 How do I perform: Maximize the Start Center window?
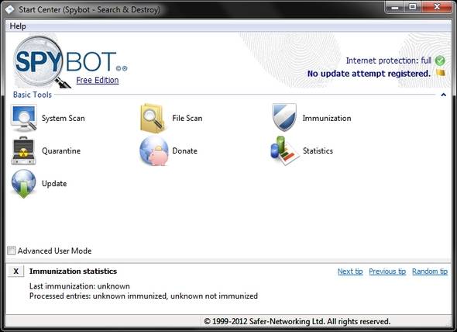point(412,7)
